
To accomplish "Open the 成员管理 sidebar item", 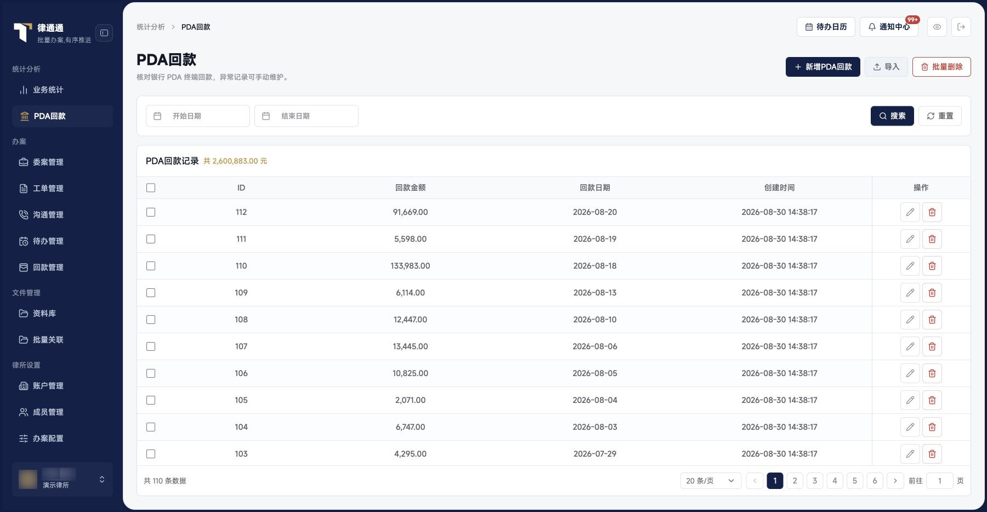I will [63, 412].
